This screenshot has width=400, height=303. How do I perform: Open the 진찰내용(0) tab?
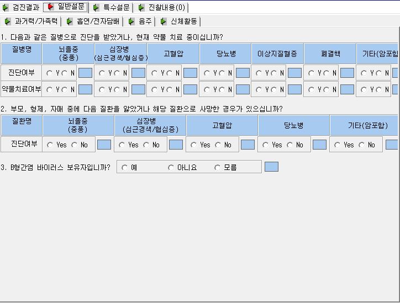point(162,7)
